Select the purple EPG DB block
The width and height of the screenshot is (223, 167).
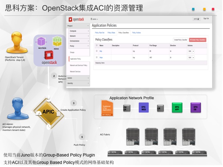[196, 108]
